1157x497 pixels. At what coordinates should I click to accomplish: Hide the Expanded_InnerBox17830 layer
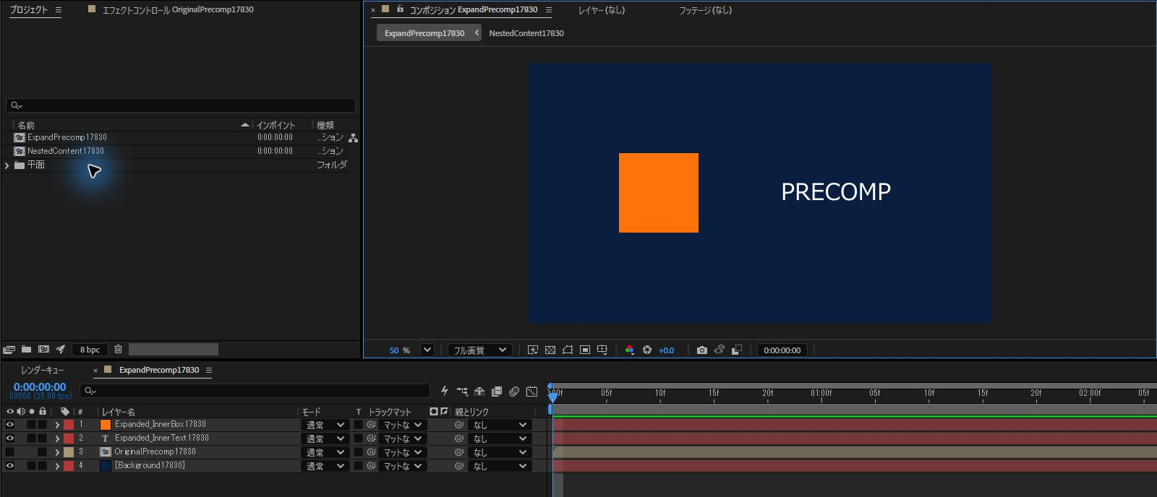coord(9,425)
